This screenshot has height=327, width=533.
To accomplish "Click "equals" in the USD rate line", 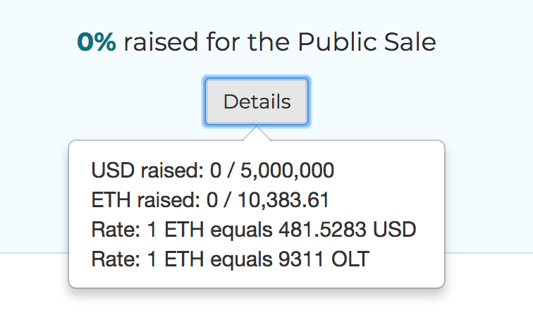I will click(x=236, y=230).
